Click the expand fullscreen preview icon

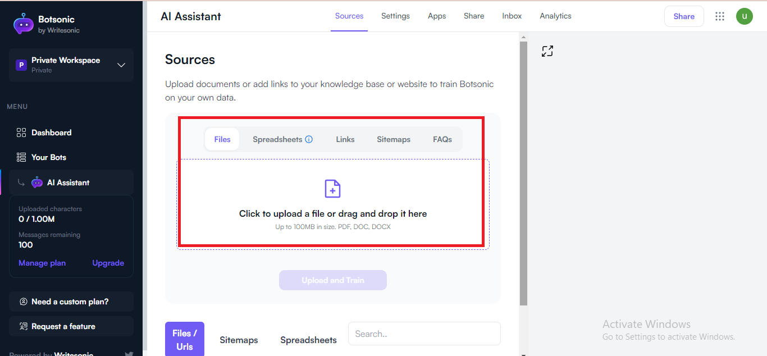[x=547, y=51]
